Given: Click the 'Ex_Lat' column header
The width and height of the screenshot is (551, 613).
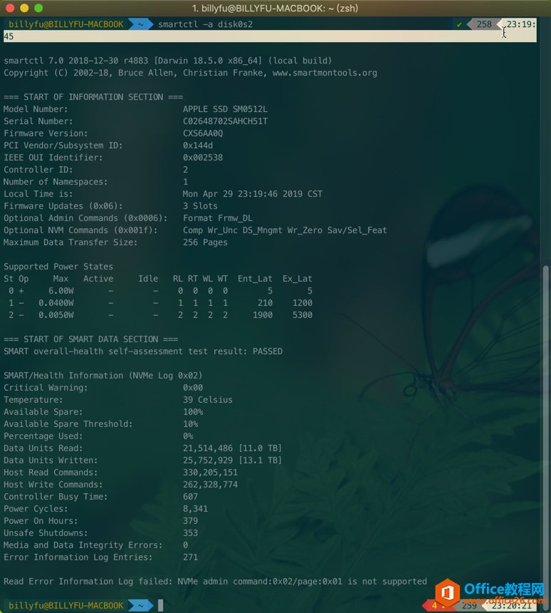Looking at the screenshot, I should pyautogui.click(x=298, y=279).
